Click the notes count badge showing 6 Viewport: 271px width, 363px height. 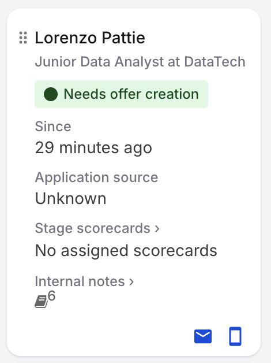(x=52, y=295)
